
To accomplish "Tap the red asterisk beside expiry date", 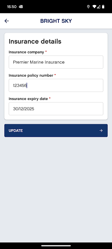I will pyautogui.click(x=50, y=98).
